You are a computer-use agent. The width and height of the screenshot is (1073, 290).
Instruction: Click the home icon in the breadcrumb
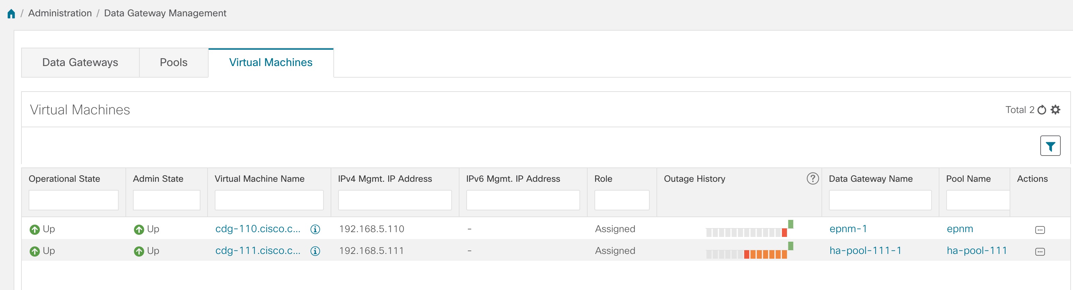click(x=11, y=14)
